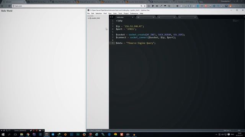
Task: Click the camera icon in recording toolbar
Action: tap(40, 131)
